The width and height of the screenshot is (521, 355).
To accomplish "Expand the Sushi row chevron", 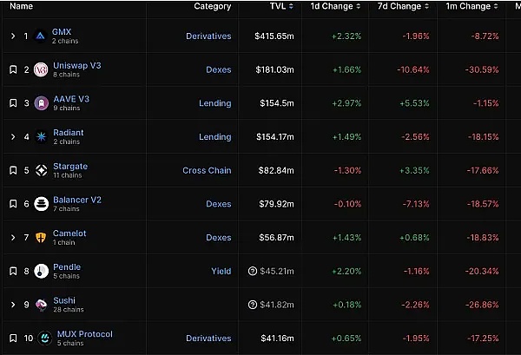I will tap(13, 305).
